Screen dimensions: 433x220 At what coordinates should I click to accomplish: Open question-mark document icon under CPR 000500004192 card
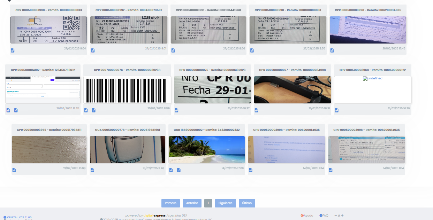coord(16,110)
